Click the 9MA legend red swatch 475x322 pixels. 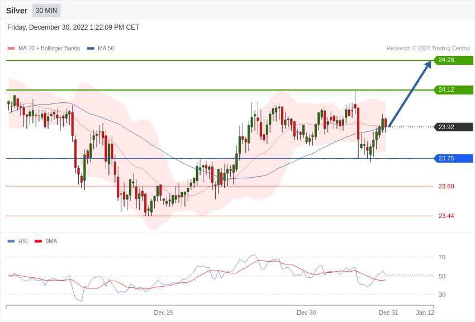[x=38, y=241]
